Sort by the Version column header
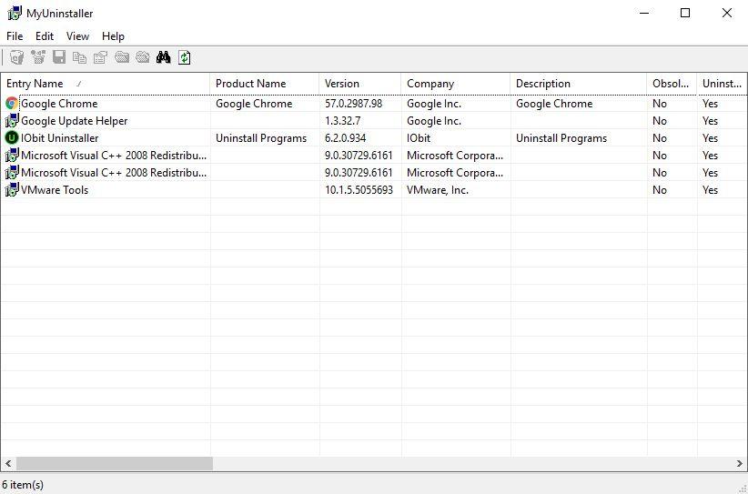The width and height of the screenshot is (748, 494). 360,84
